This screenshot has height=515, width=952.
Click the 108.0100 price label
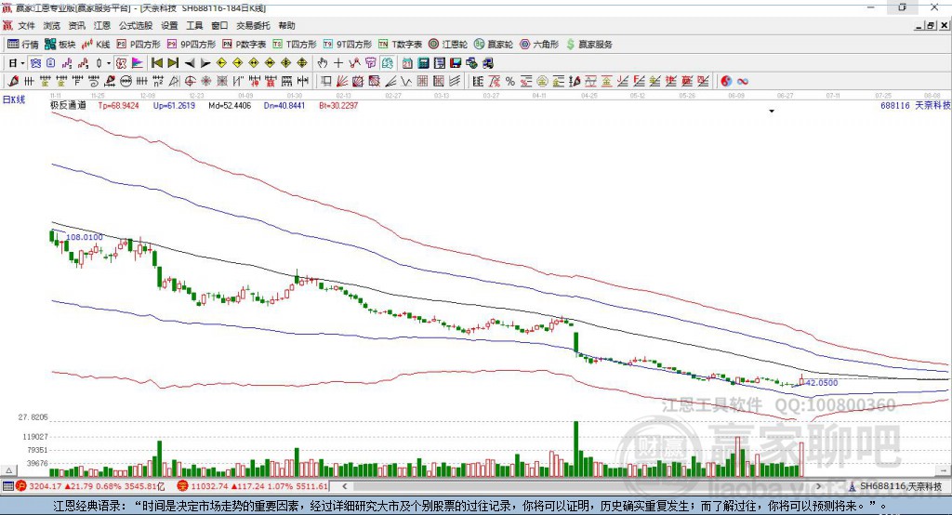point(85,237)
